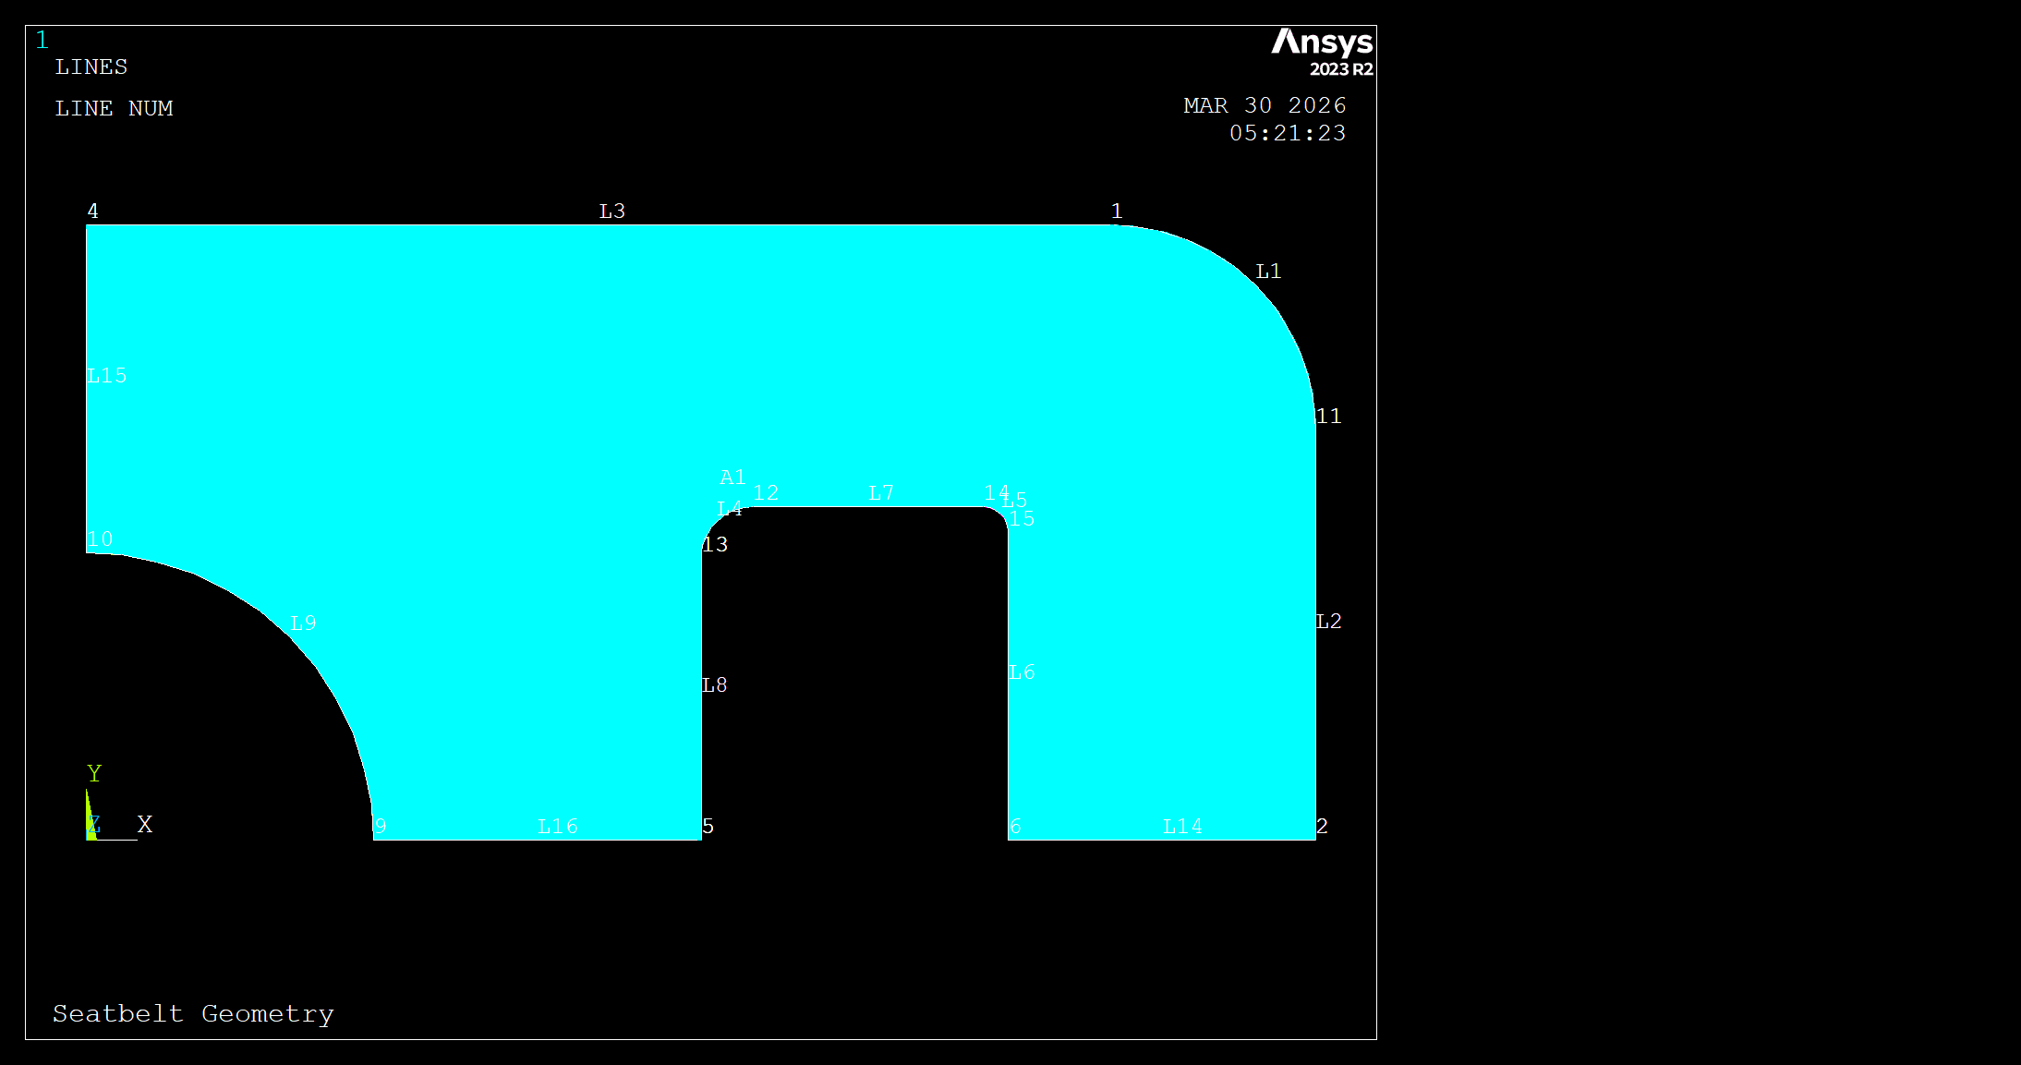The width and height of the screenshot is (2021, 1065).
Task: Select line label L8 in the slot
Action: (714, 685)
